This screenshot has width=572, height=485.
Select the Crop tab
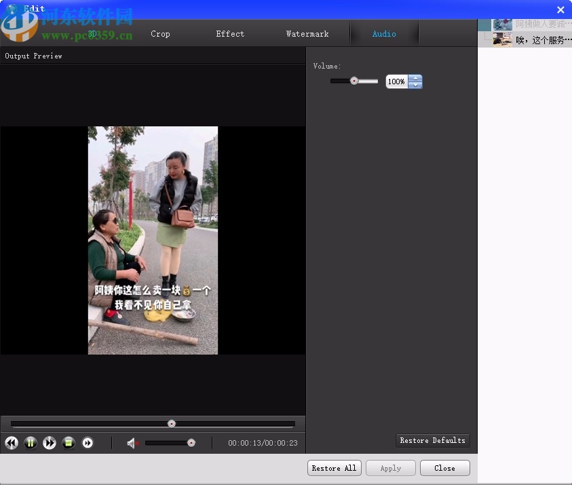pos(160,33)
